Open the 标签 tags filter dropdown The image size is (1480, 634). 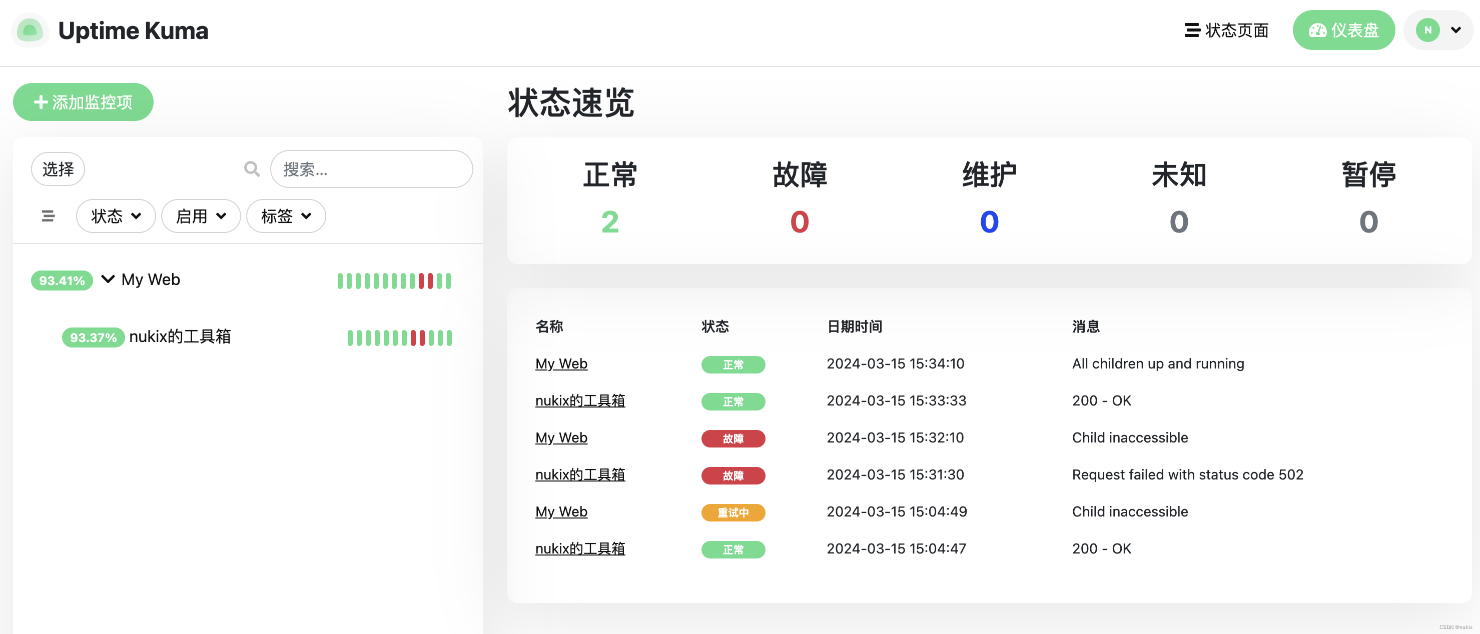click(286, 216)
